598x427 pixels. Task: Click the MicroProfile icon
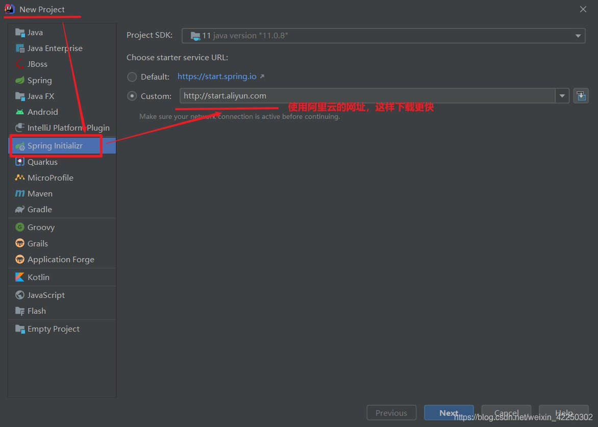(x=20, y=178)
